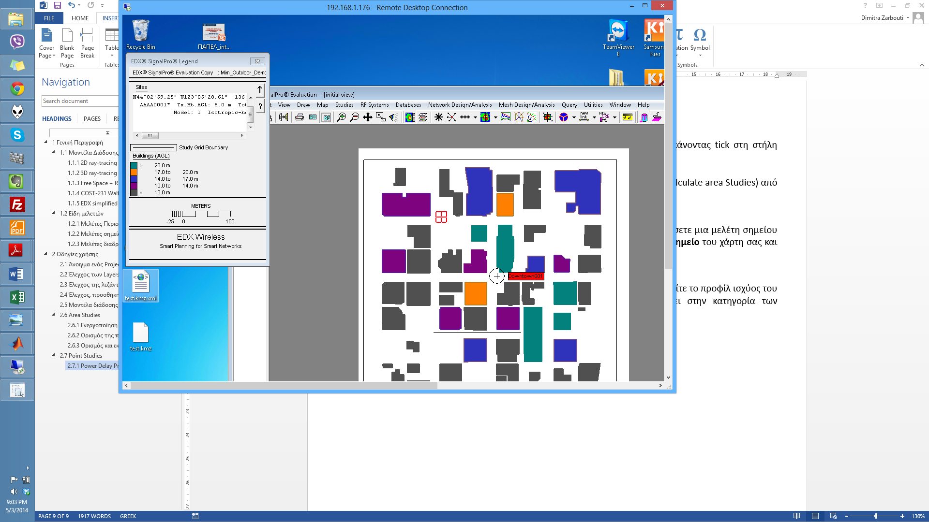929x522 pixels.
Task: Open the map layers stack icon
Action: (423, 117)
